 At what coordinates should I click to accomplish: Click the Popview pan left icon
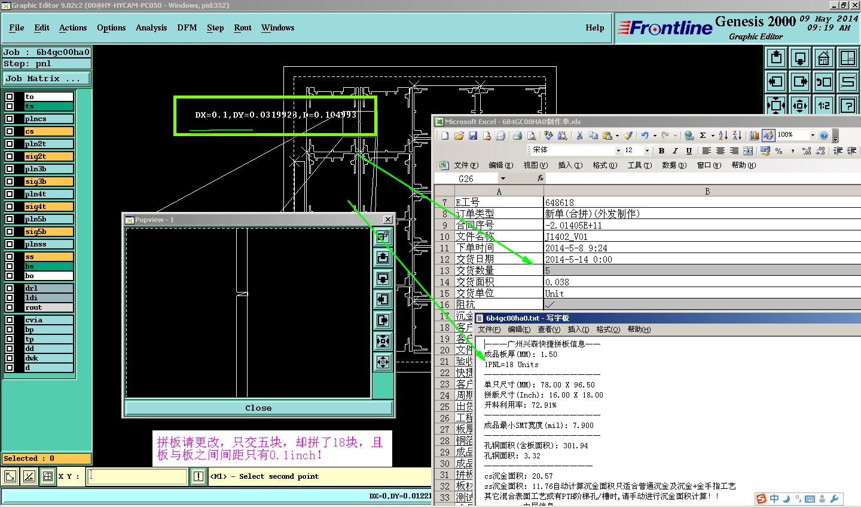pos(383,300)
